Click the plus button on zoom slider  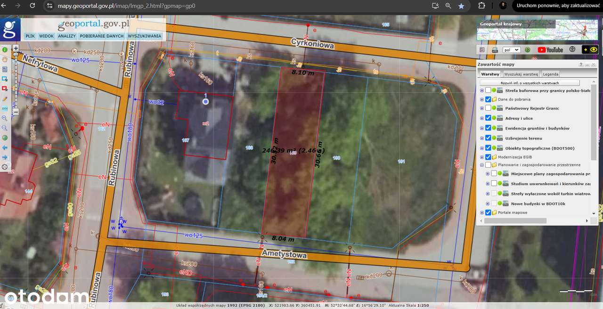pyautogui.click(x=16, y=48)
